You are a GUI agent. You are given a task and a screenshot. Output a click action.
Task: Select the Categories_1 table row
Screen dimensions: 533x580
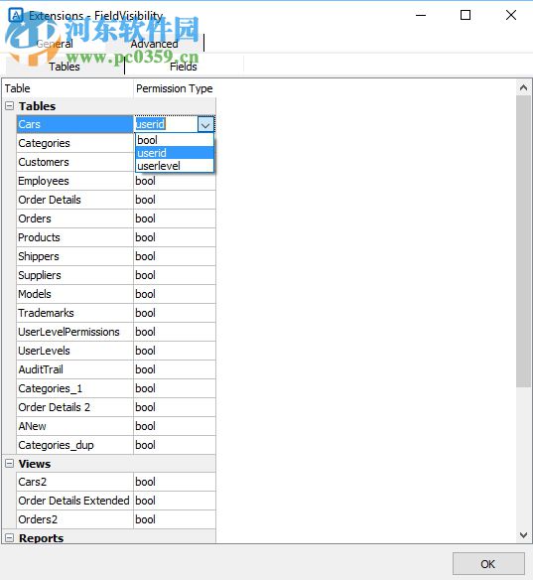pyautogui.click(x=74, y=388)
